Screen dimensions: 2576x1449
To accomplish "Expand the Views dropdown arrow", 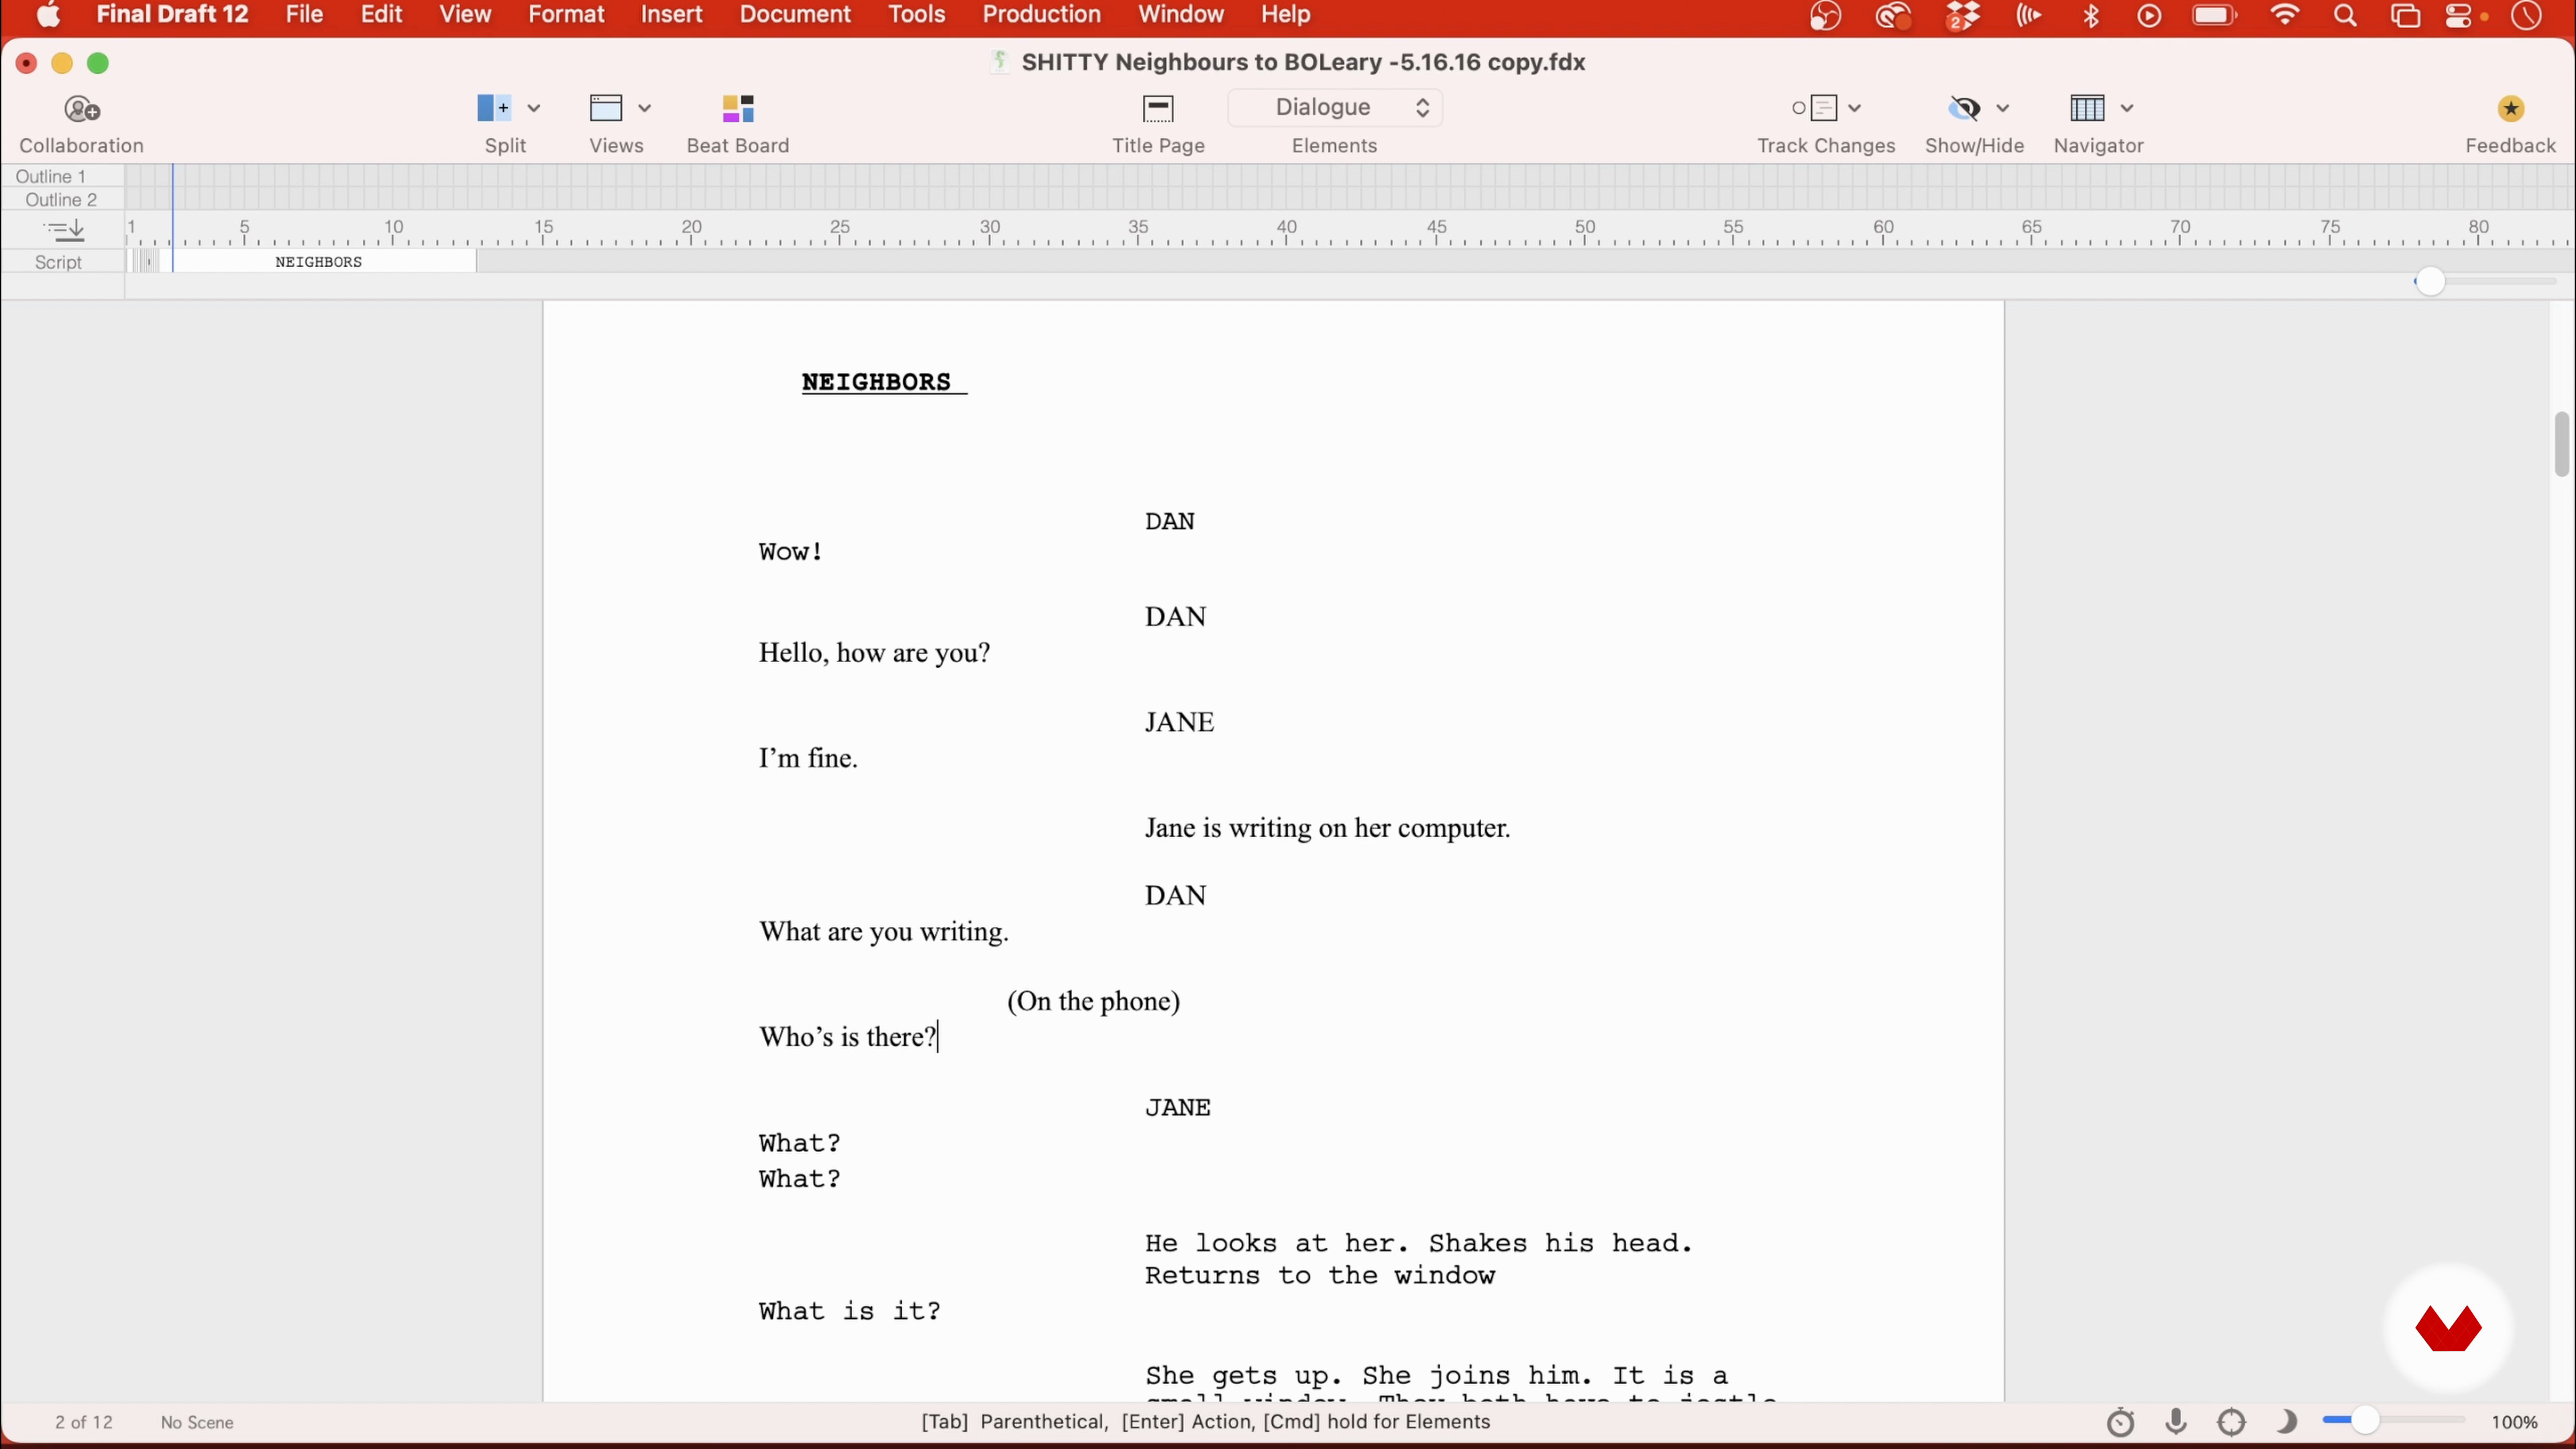I will click(x=645, y=108).
